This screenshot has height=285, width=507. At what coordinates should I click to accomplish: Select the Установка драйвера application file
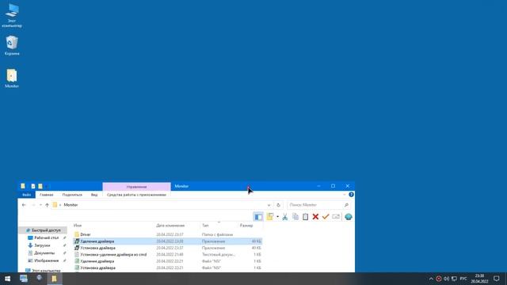167,248
